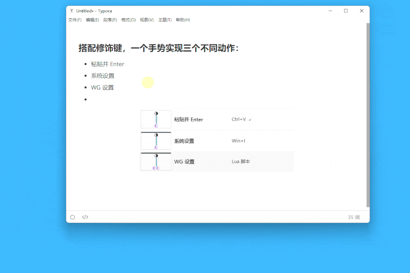
Task: Maximize the Typora window
Action: 346,11
